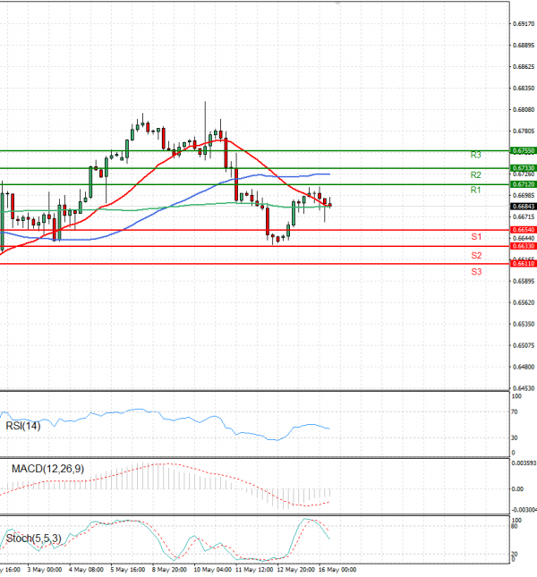This screenshot has width=537, height=577.
Task: Click the 16 May 00:00 time label
Action: (337, 570)
